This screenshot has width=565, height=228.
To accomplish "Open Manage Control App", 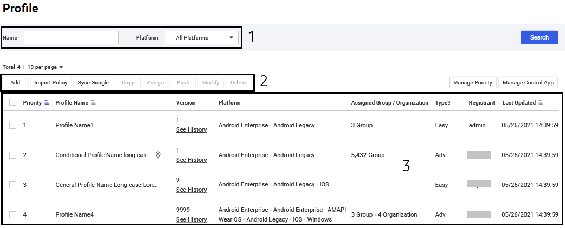I will tap(528, 83).
